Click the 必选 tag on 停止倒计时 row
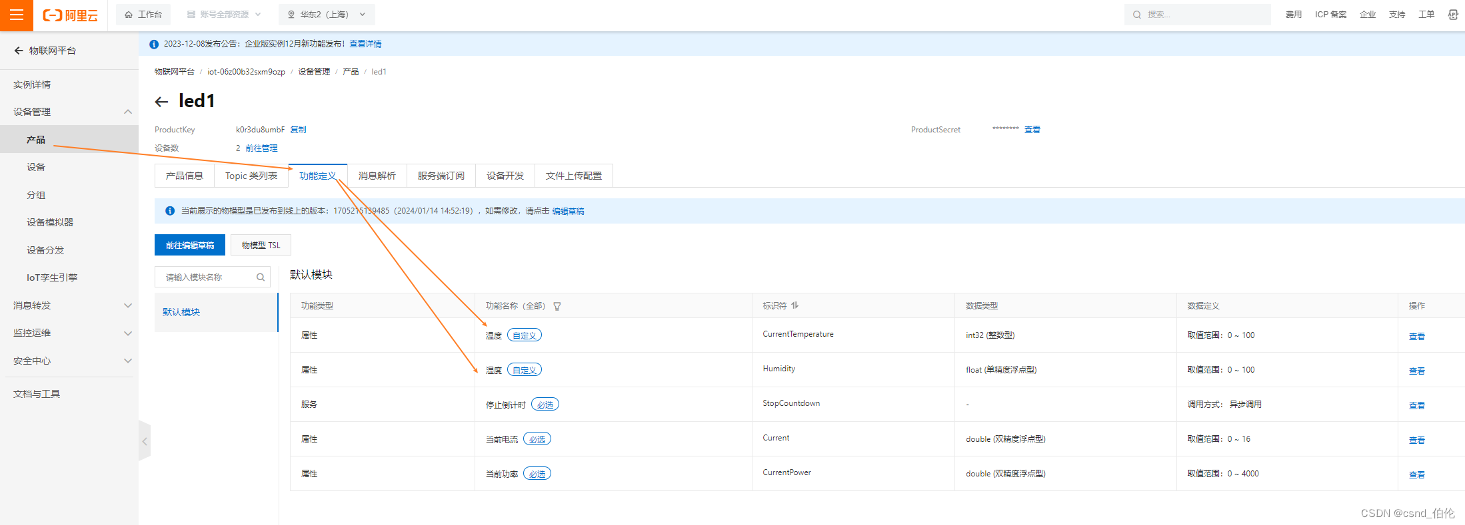 pyautogui.click(x=545, y=405)
